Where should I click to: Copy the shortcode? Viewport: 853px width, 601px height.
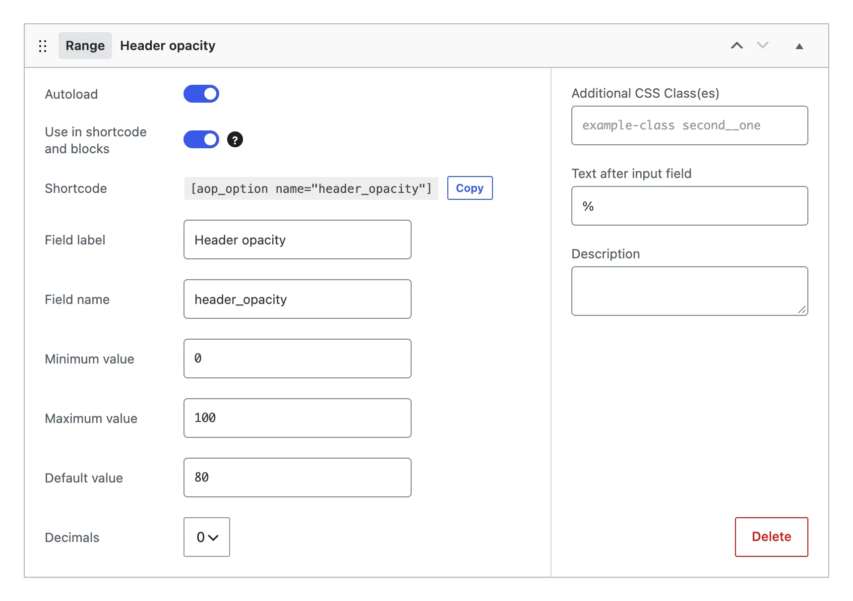tap(470, 188)
